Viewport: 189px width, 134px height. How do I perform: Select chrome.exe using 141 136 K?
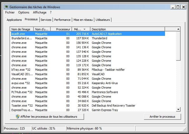[88, 47]
